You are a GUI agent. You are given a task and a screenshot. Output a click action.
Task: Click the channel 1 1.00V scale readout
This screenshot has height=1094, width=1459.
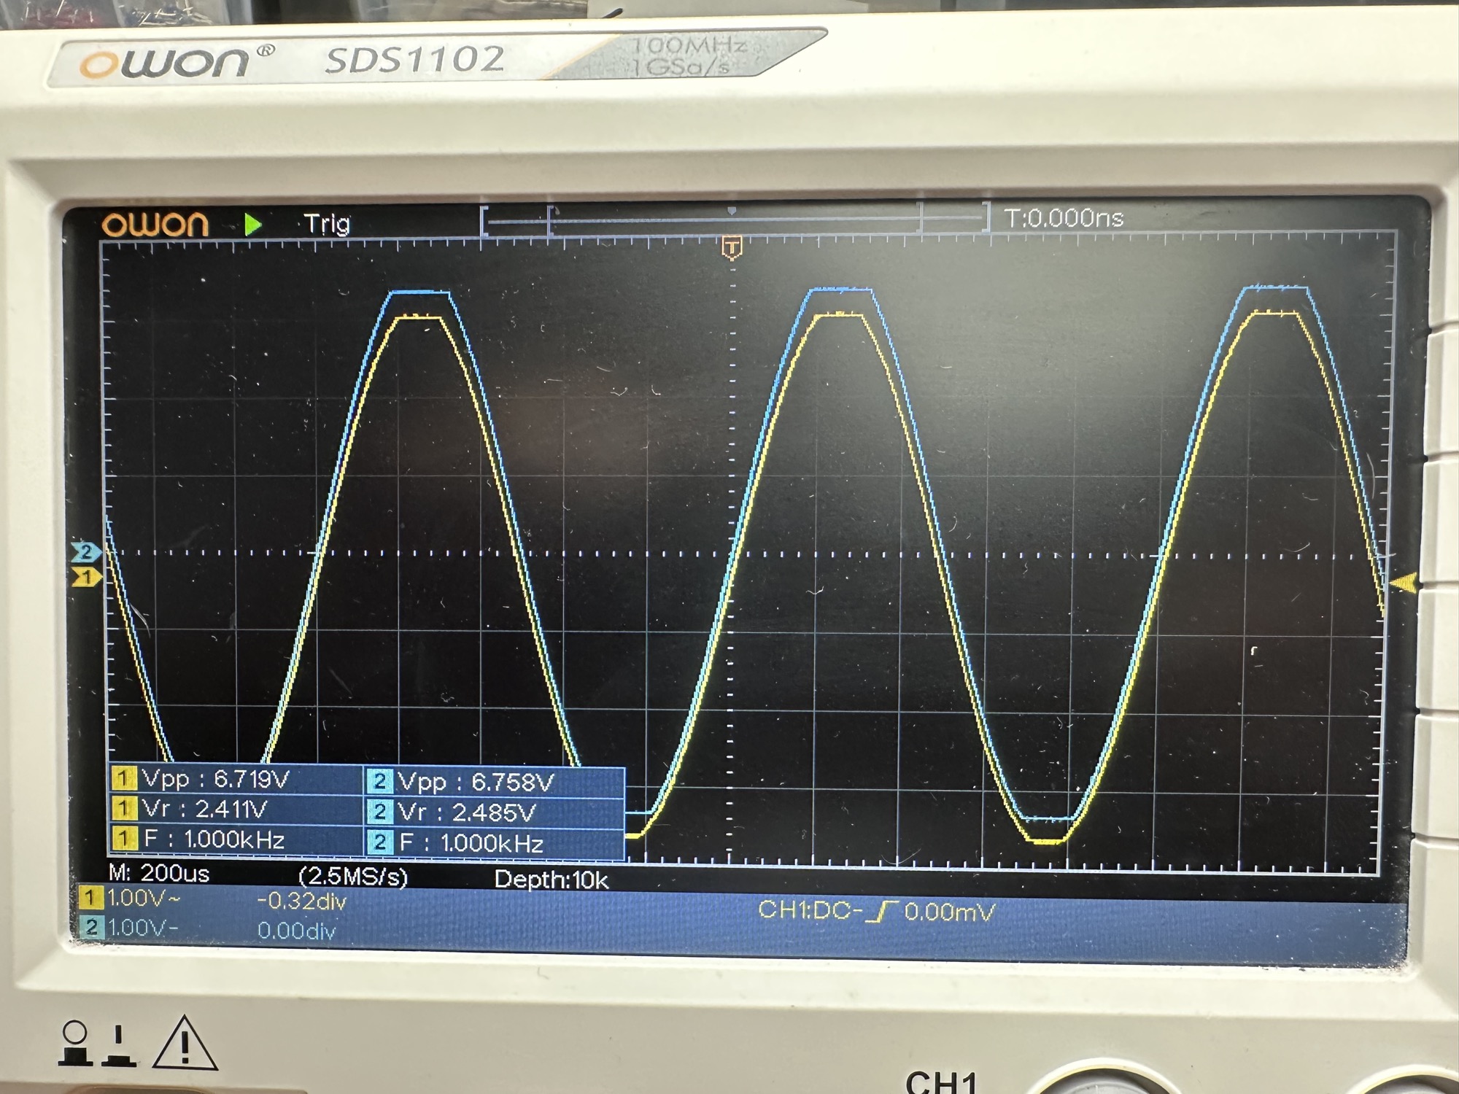[143, 899]
